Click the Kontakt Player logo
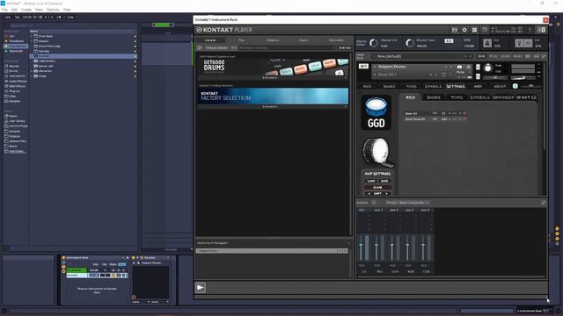Viewport: 563px width, 316px height. tap(224, 30)
